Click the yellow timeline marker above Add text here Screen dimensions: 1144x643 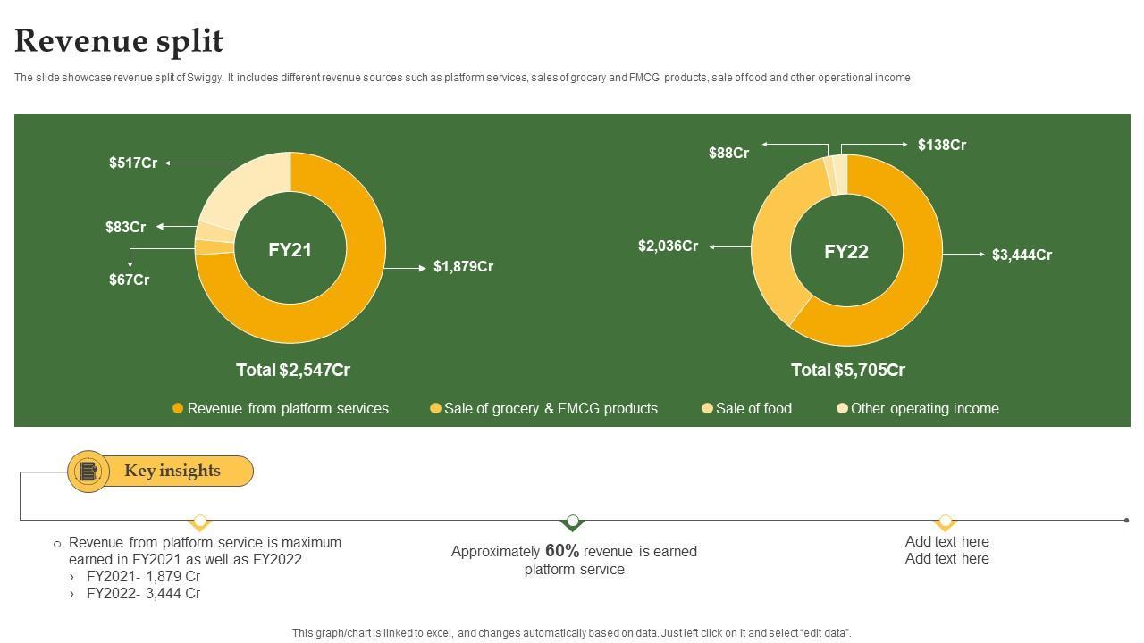946,521
